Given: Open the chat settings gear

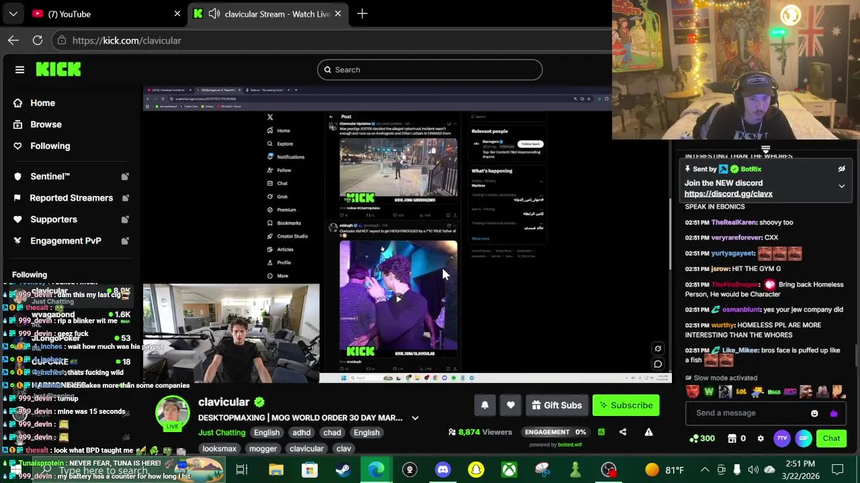Looking at the screenshot, I should point(761,439).
